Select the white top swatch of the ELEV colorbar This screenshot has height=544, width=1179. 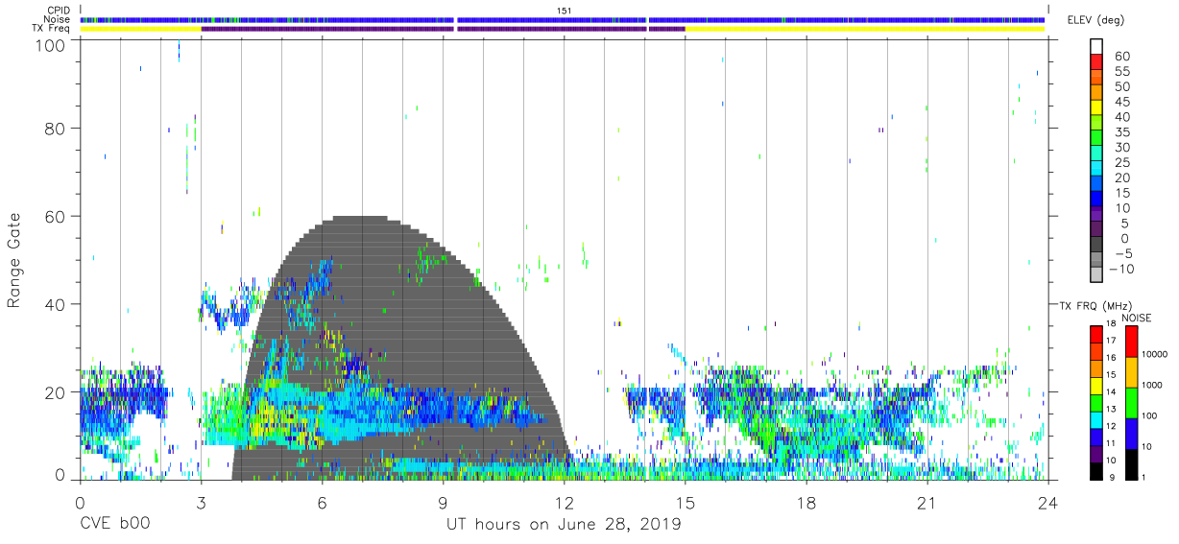coord(1096,47)
